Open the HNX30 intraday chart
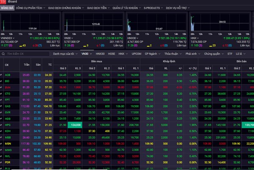Image resolution: width=254 pixels, height=170 pixels. [157, 22]
